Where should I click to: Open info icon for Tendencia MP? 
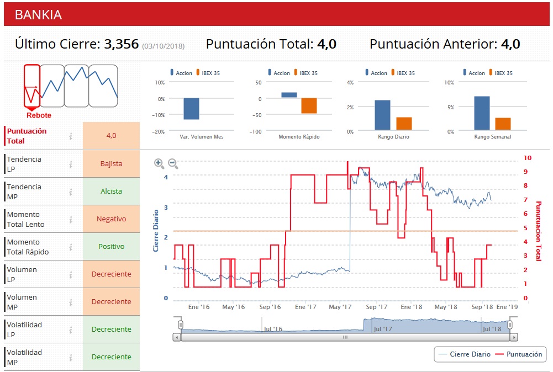point(71,192)
